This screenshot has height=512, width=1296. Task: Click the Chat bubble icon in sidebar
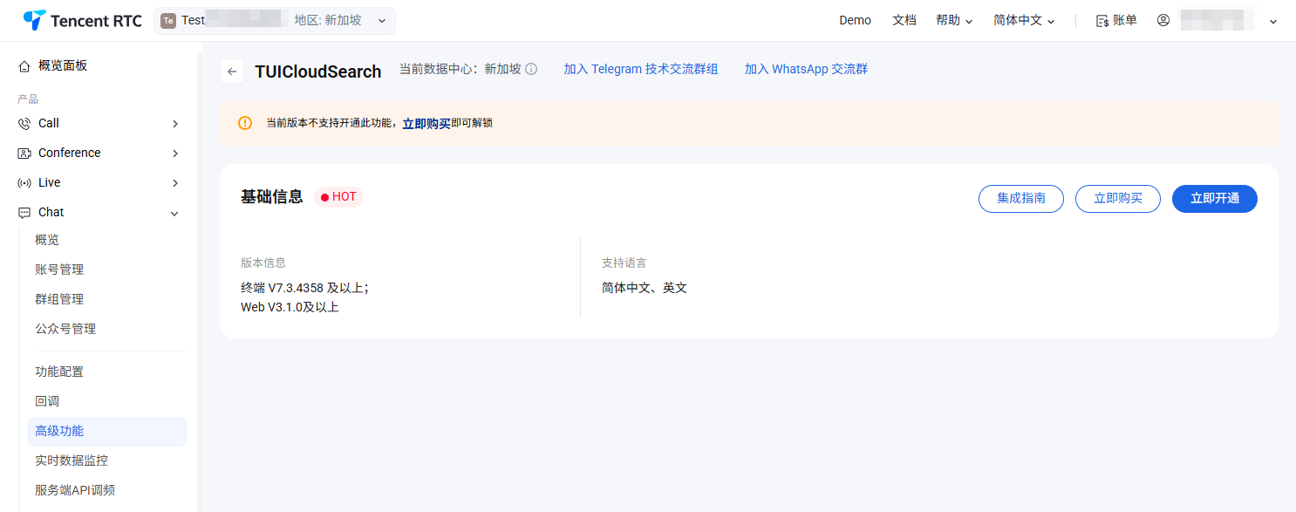24,212
